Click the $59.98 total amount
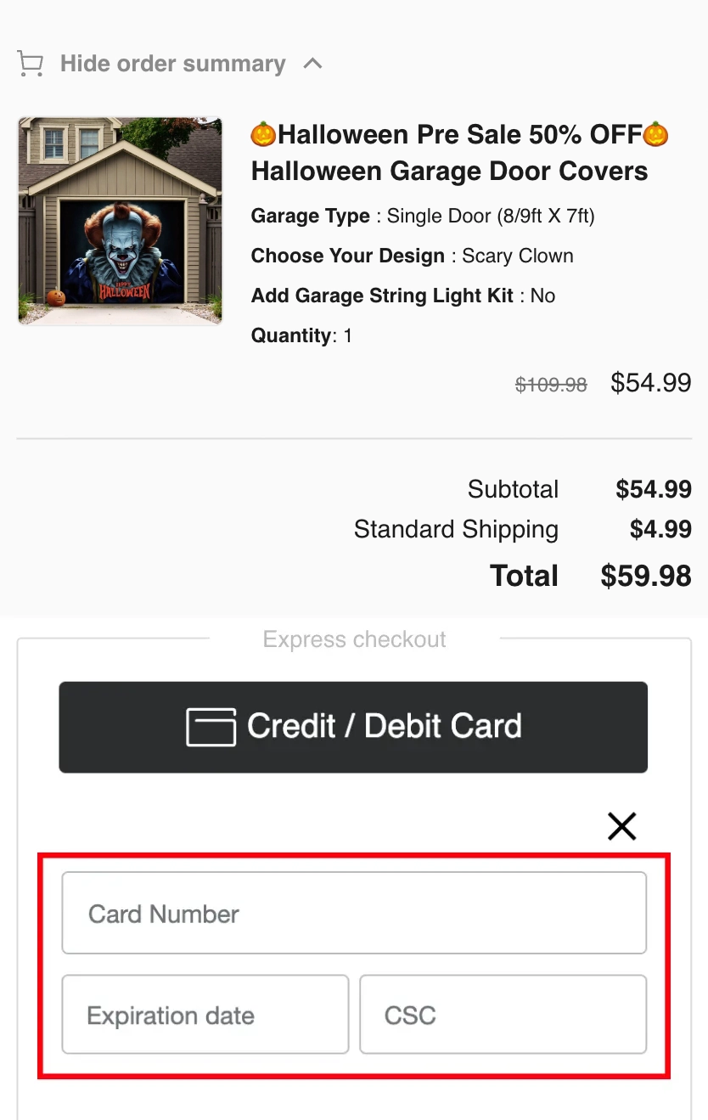The image size is (708, 1120). click(645, 577)
